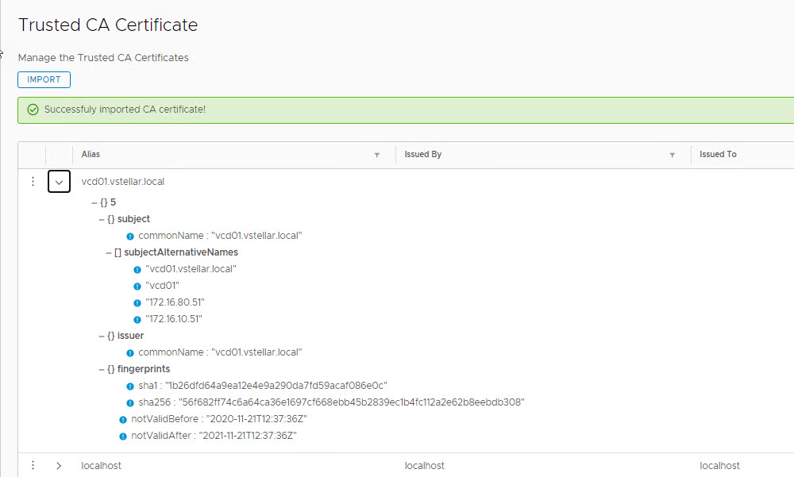Open the Issued By column filter

672,155
